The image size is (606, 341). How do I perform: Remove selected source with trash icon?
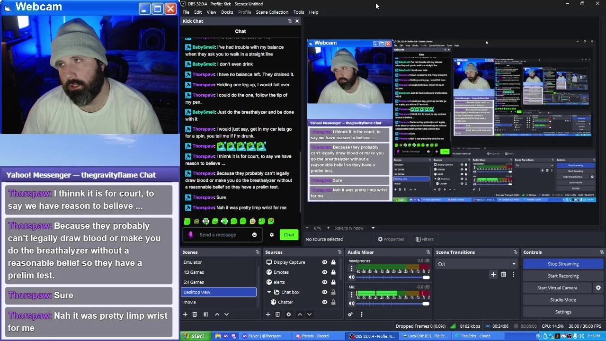(277, 314)
